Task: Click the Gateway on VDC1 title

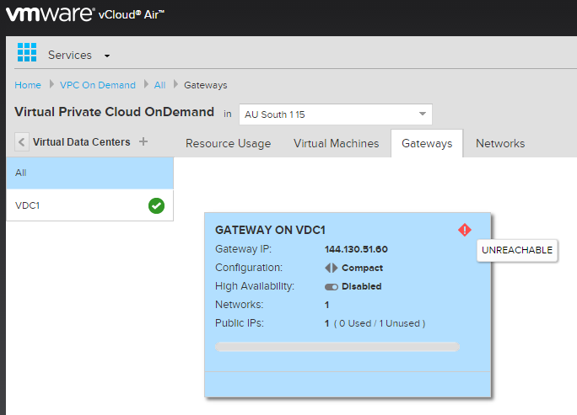Action: click(x=270, y=230)
